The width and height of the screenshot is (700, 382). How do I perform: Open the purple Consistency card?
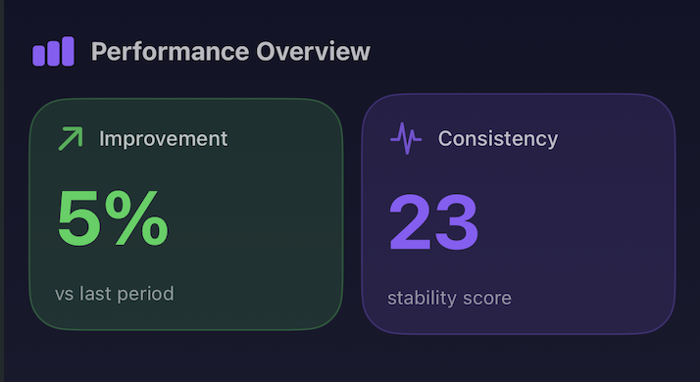coord(519,214)
